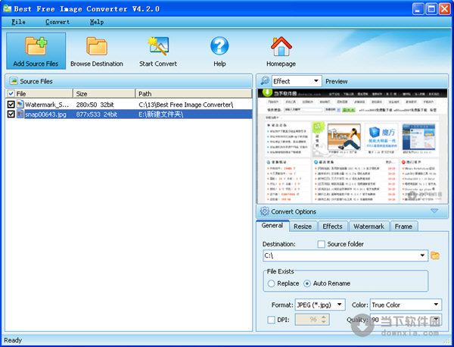Click the Convert Options gear icon

[x=264, y=211]
